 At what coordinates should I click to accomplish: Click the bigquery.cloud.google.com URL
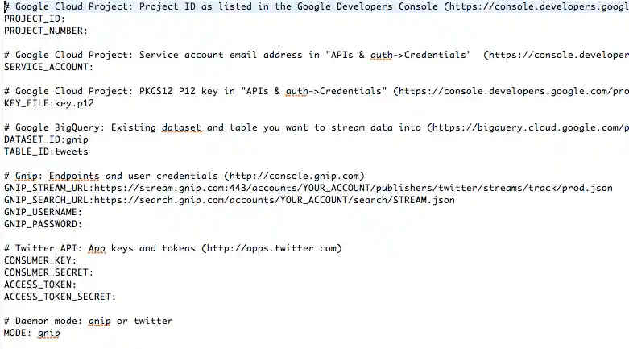click(532, 127)
